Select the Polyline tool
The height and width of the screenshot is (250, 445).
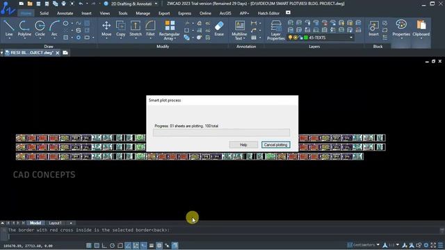(24, 28)
